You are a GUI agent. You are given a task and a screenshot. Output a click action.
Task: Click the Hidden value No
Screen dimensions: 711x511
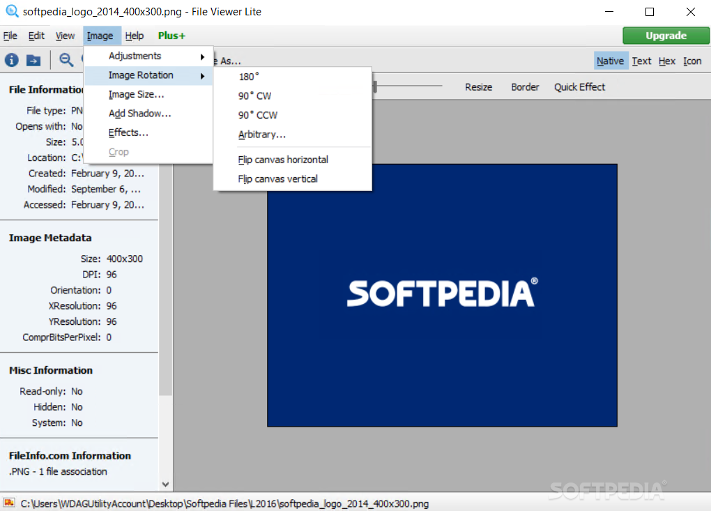click(x=77, y=407)
